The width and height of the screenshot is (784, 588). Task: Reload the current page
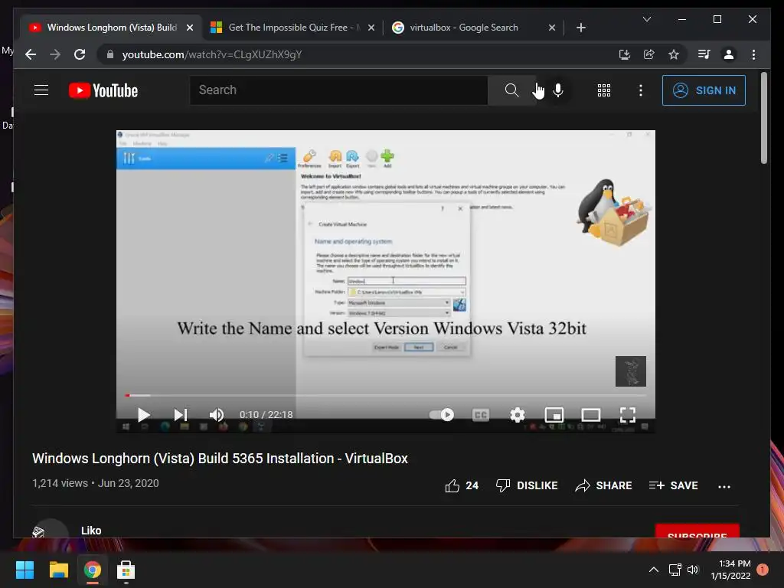click(80, 54)
